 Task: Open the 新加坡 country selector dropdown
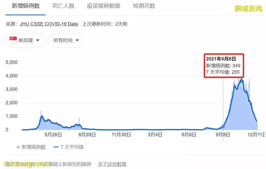pyautogui.click(x=25, y=40)
